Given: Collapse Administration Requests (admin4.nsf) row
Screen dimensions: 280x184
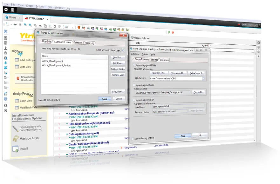Looking at the screenshot, I should (x=67, y=114).
